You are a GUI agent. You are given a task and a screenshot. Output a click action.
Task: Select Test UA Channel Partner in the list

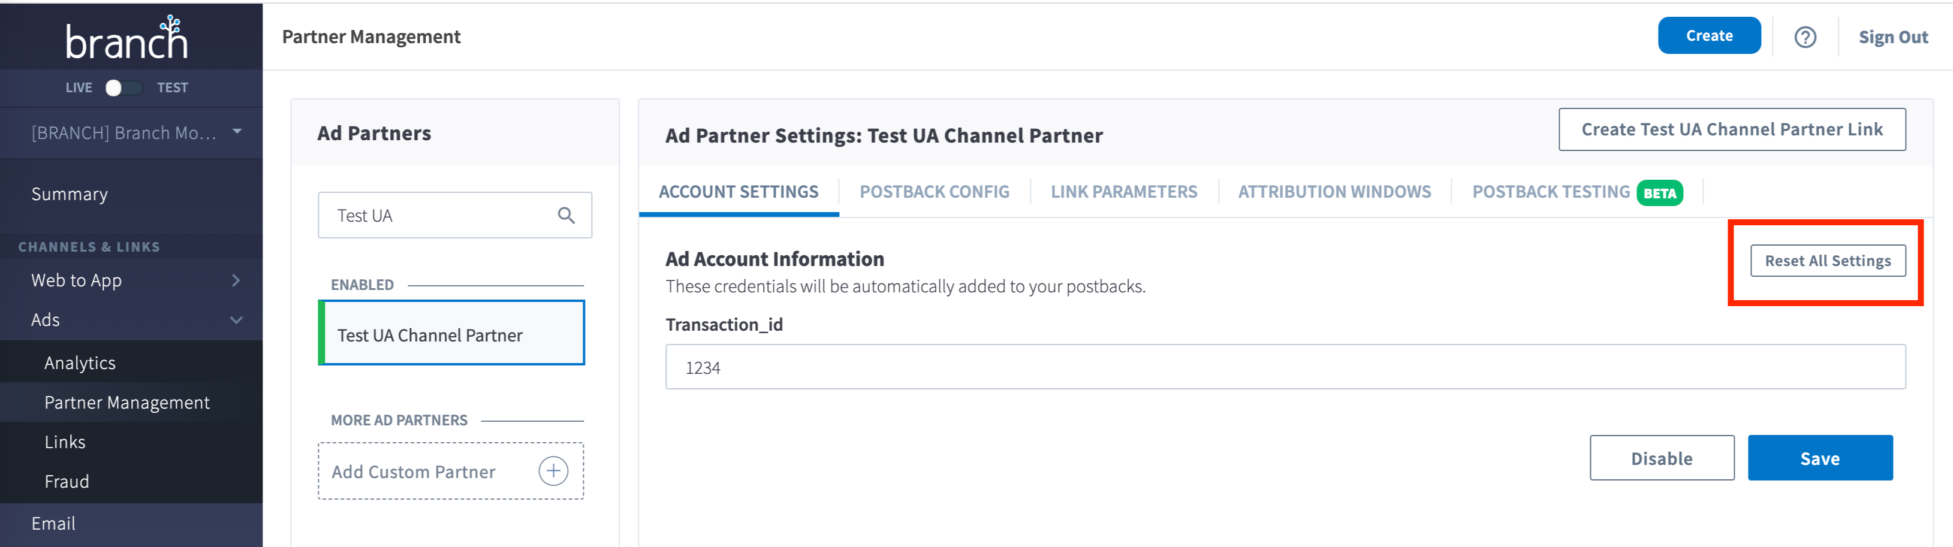pos(451,333)
